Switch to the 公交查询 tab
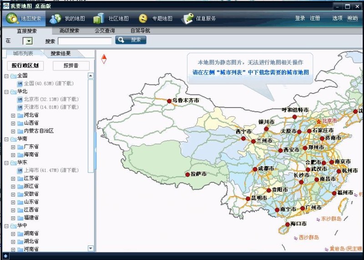This screenshot has width=364, height=260. (105, 30)
